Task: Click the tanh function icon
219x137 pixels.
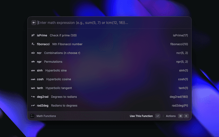Action: point(33,88)
